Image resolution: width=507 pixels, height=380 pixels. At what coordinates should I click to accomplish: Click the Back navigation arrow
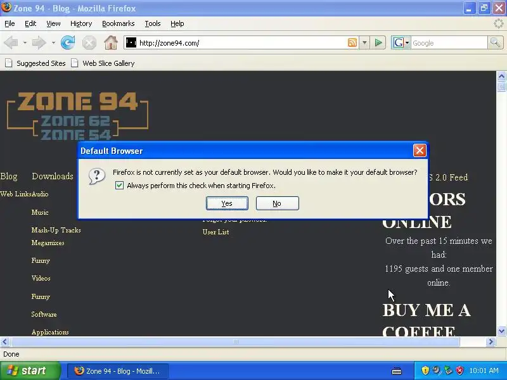(11, 42)
